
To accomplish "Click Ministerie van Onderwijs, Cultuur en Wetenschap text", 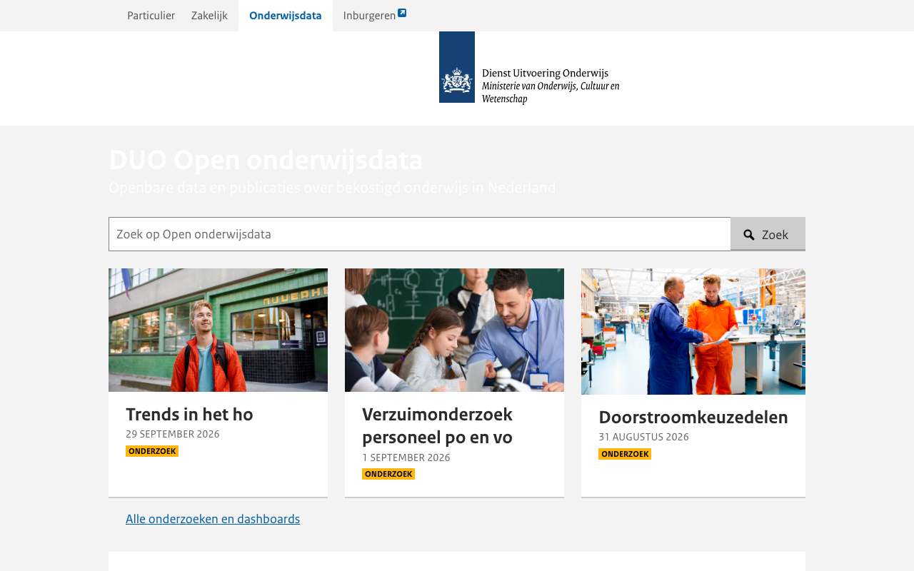I will pyautogui.click(x=551, y=92).
